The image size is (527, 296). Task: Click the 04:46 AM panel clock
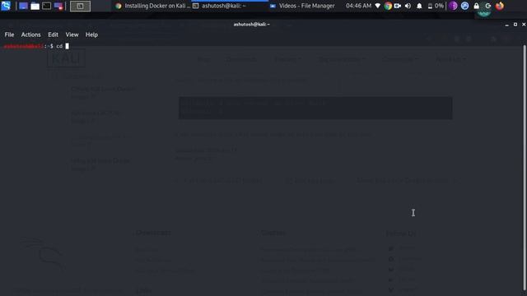[359, 6]
